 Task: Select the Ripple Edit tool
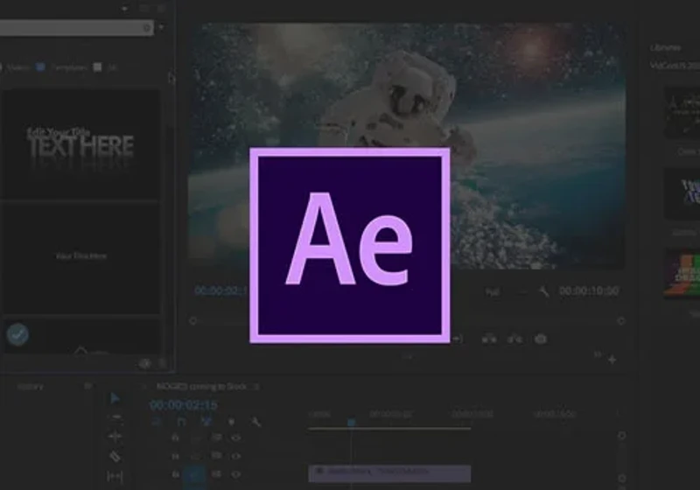115,437
